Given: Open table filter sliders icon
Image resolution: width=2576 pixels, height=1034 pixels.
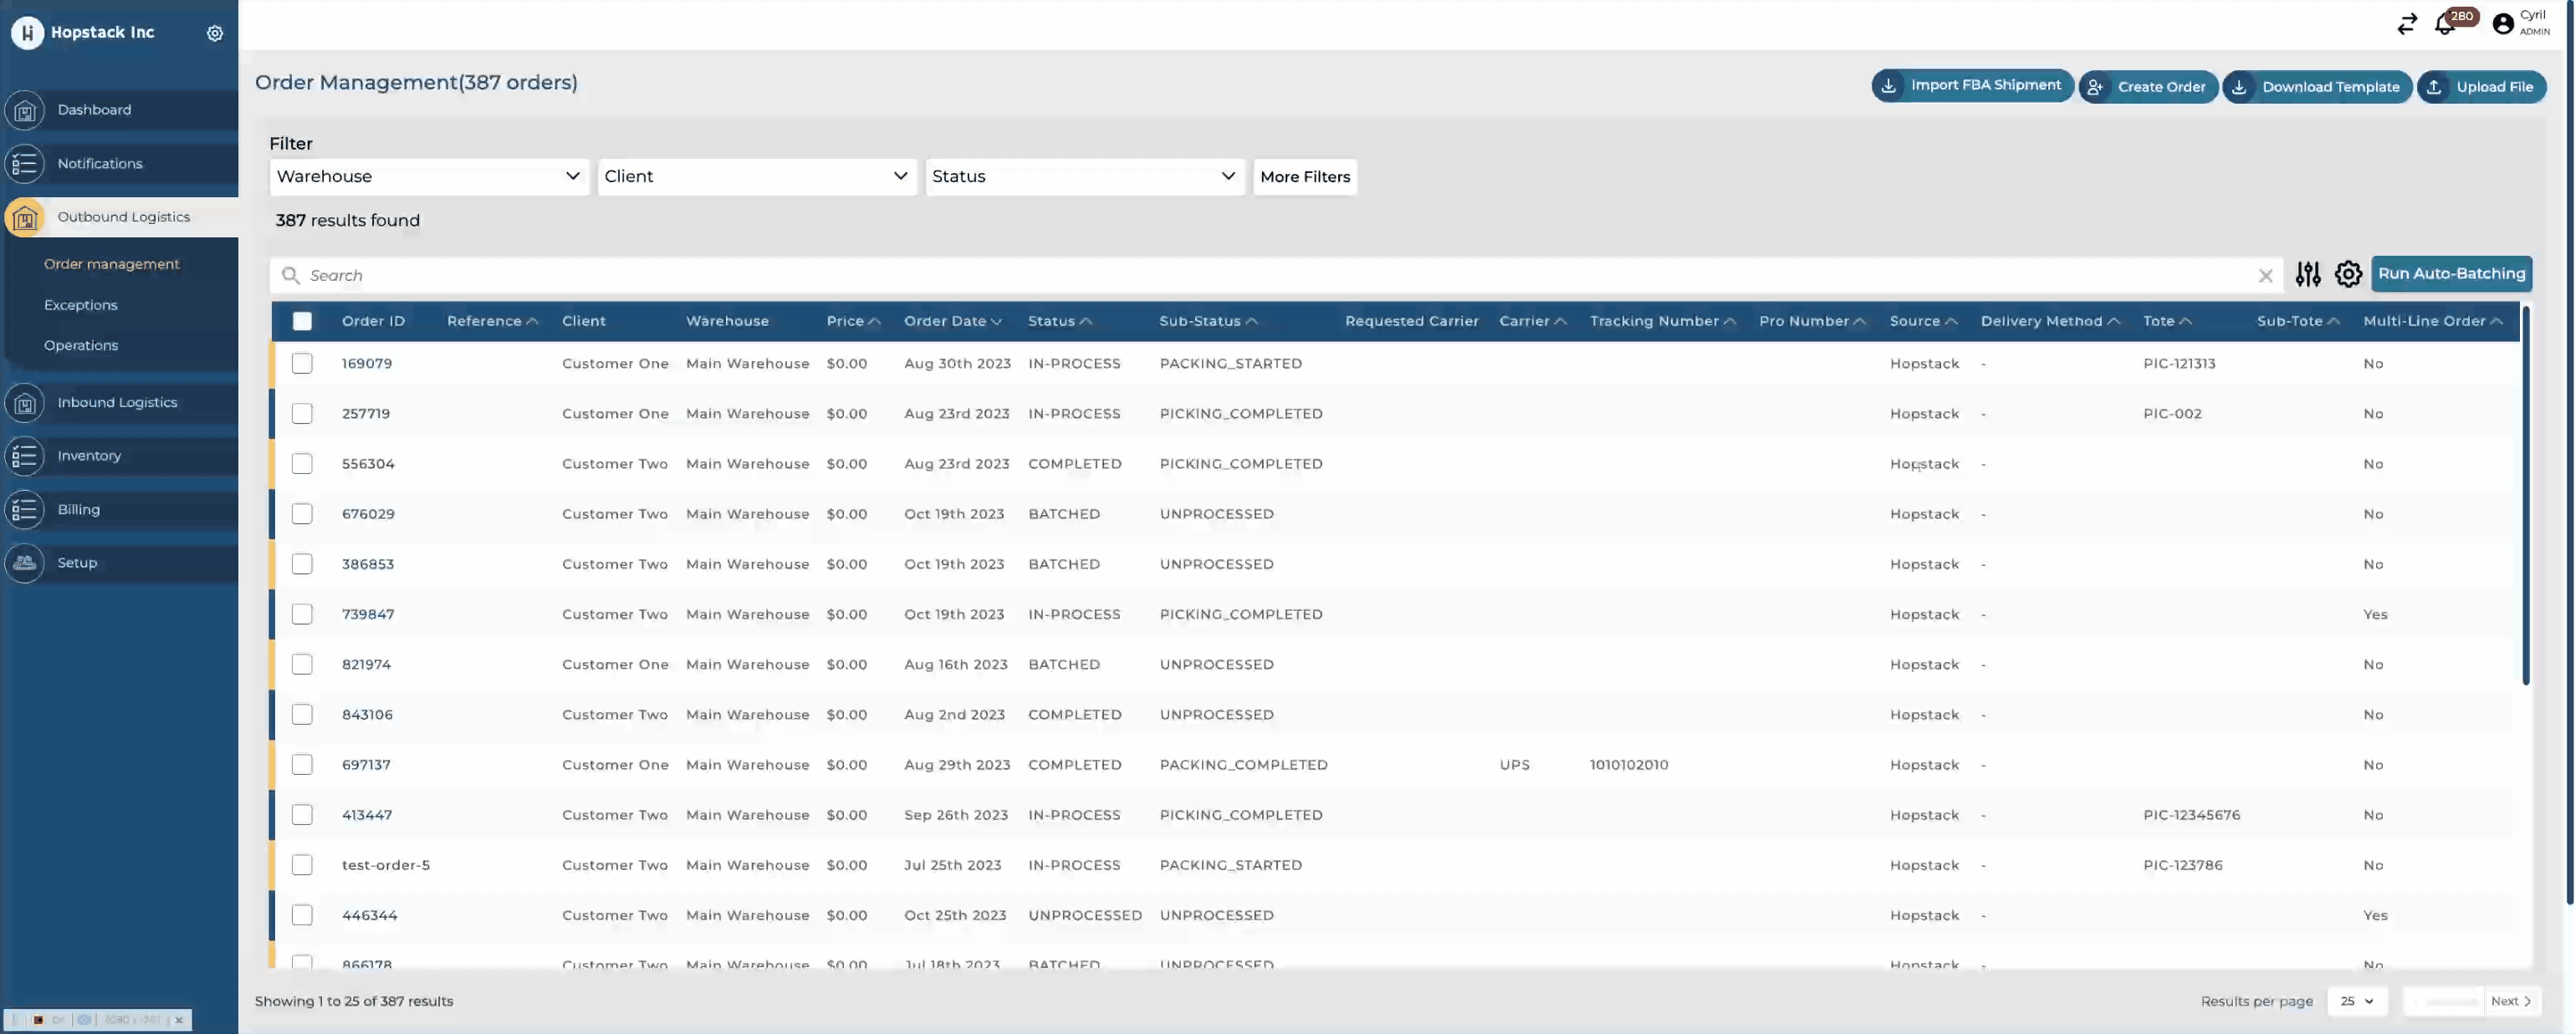Looking at the screenshot, I should [2308, 273].
